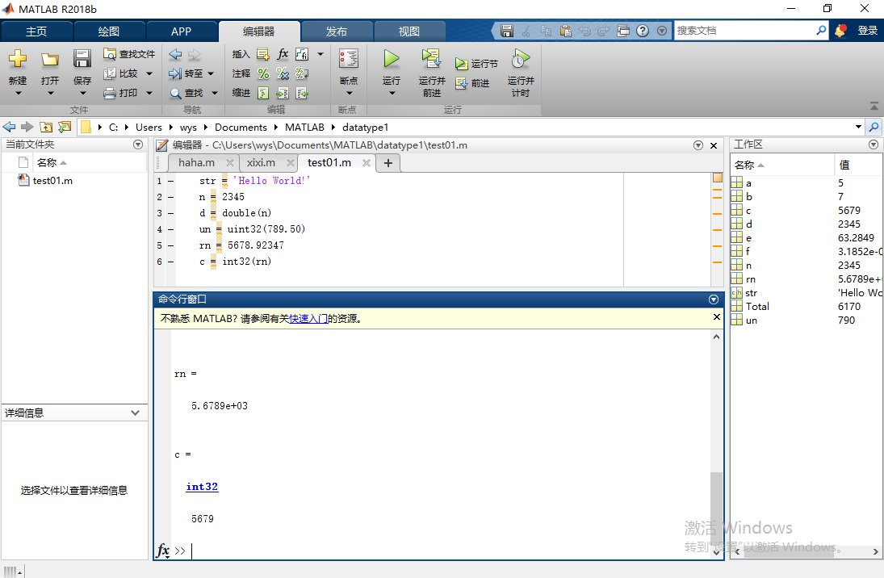
Task: Open a file with the 打开 folder icon
Action: point(49,59)
